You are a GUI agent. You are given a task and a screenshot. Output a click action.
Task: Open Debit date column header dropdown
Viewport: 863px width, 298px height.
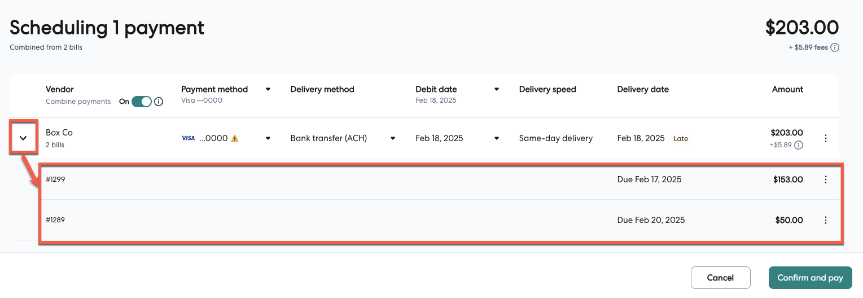click(x=497, y=89)
